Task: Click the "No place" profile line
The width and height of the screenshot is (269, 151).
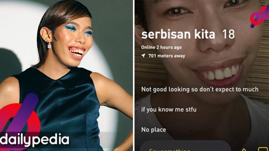Action: coord(154,130)
